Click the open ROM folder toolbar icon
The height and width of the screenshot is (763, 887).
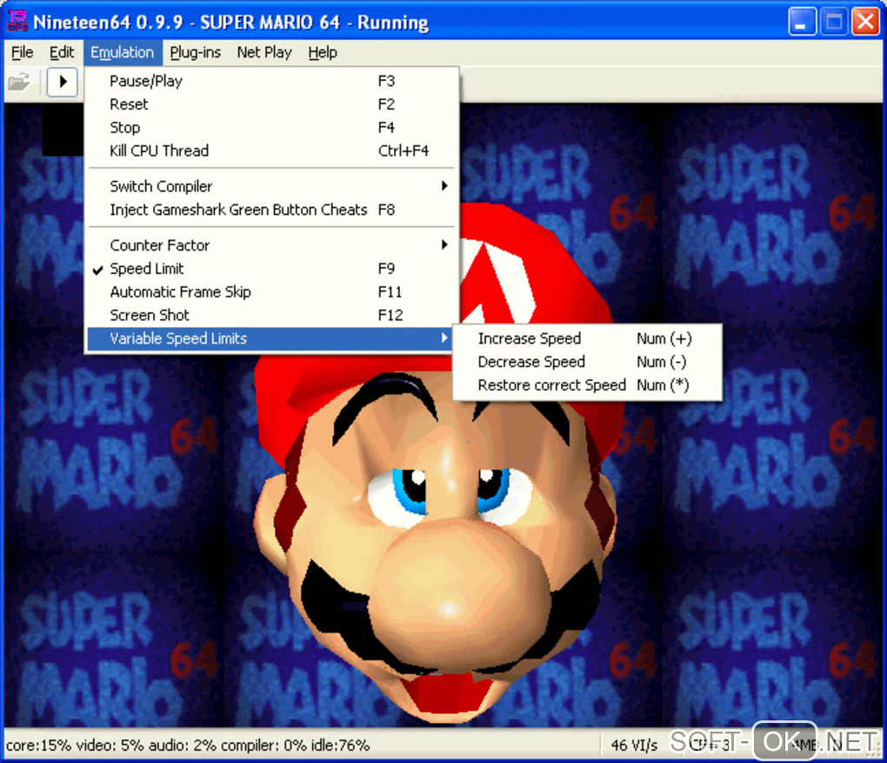[20, 82]
